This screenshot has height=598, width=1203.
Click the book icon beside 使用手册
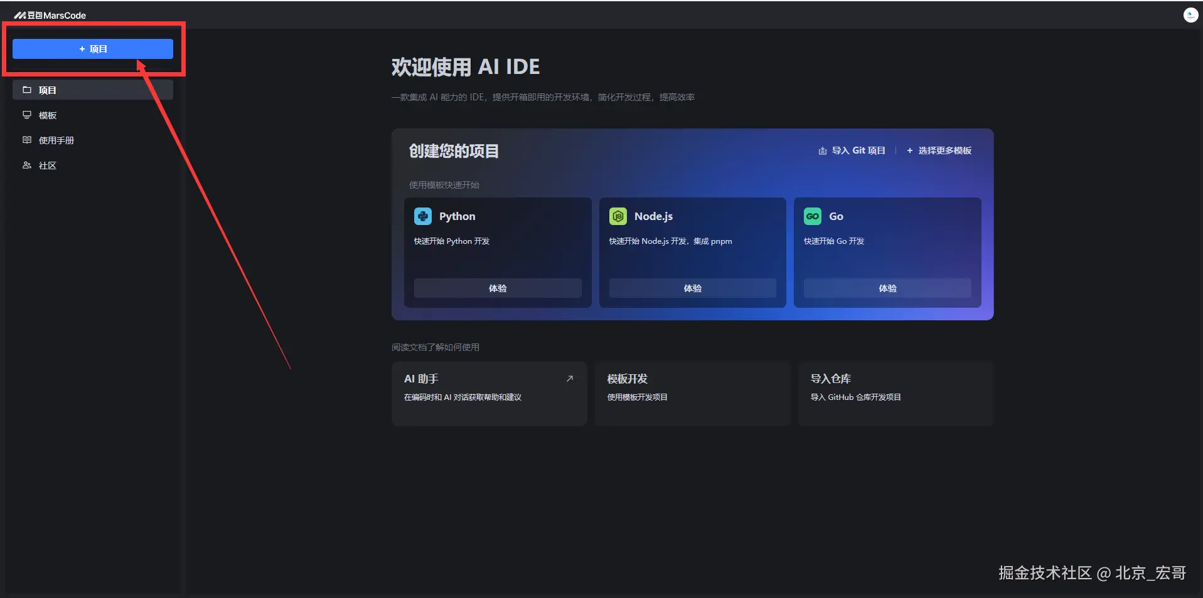27,140
